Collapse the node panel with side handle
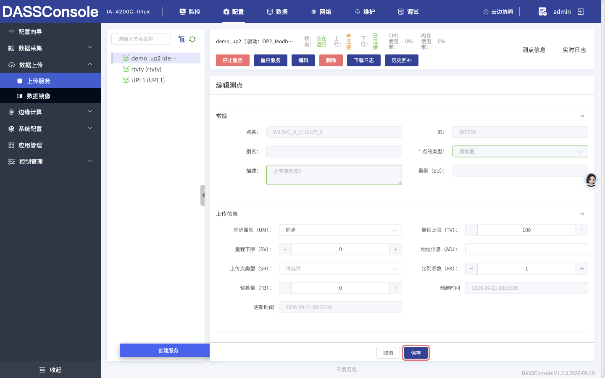 [203, 195]
